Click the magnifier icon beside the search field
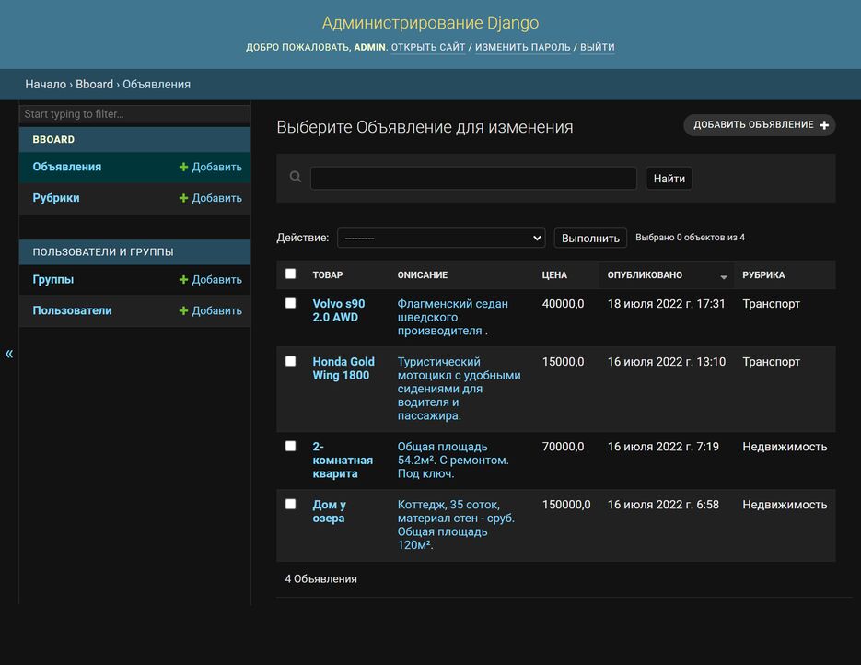 [296, 177]
